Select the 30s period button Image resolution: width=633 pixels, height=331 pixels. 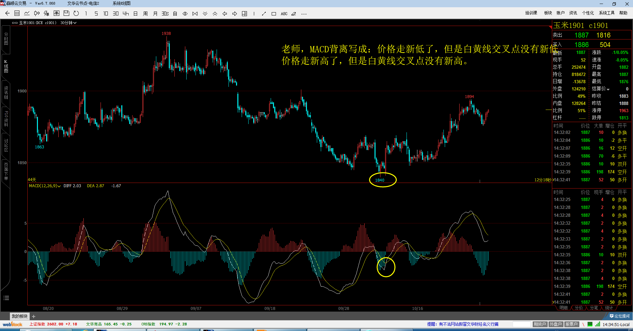tap(165, 13)
